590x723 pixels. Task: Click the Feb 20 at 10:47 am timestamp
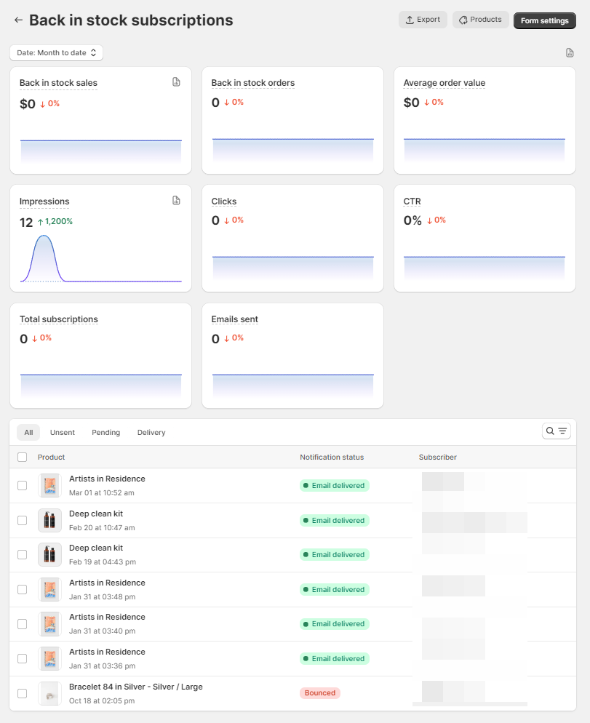click(102, 527)
